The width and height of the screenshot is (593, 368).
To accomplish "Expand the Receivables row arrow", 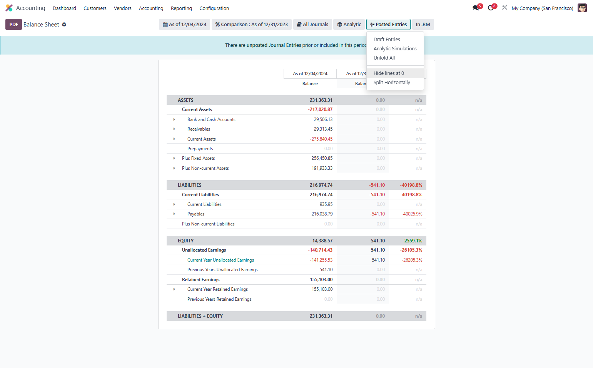I will (x=174, y=129).
